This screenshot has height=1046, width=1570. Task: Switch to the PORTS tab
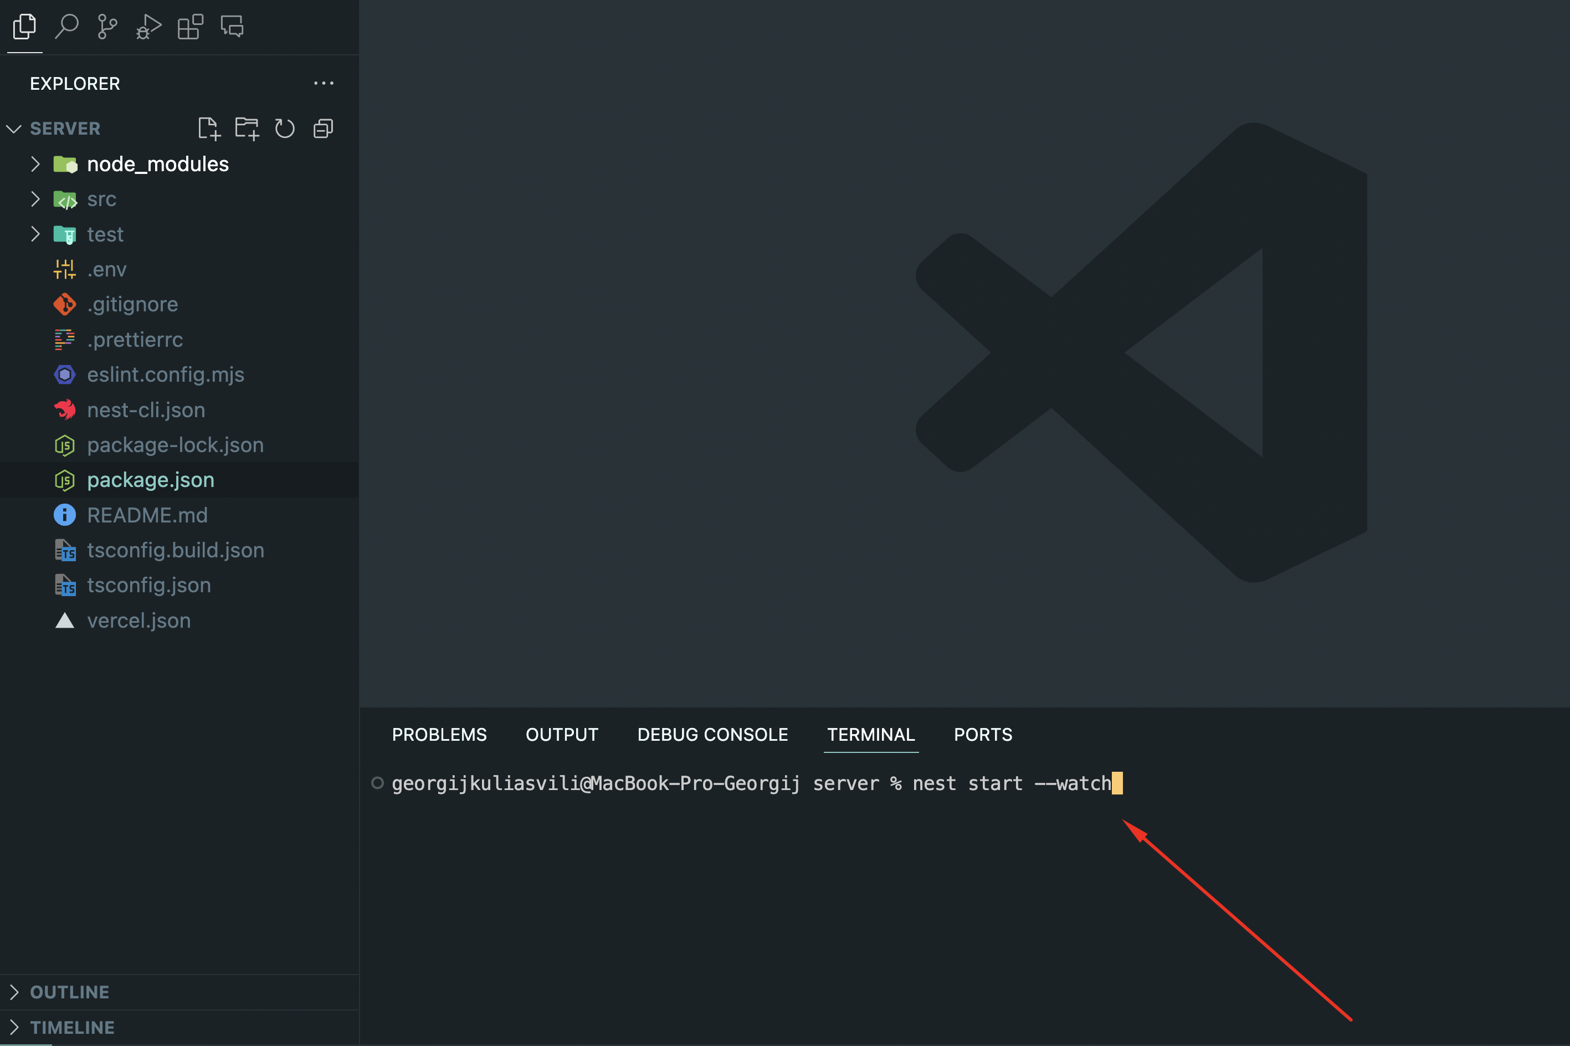click(x=983, y=735)
